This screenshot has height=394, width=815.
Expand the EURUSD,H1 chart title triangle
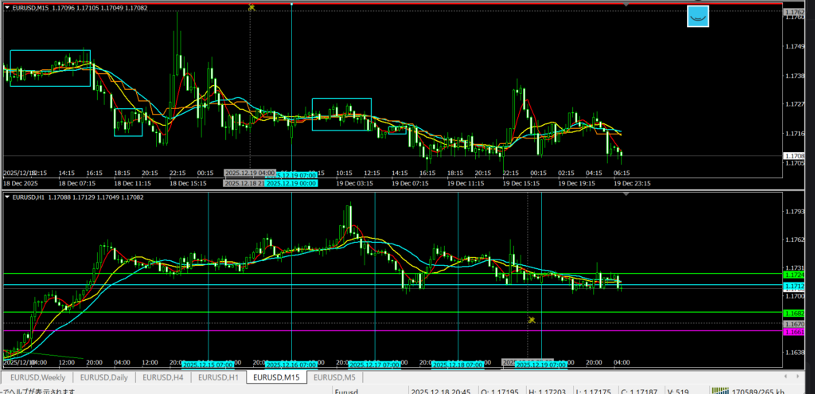(8, 197)
